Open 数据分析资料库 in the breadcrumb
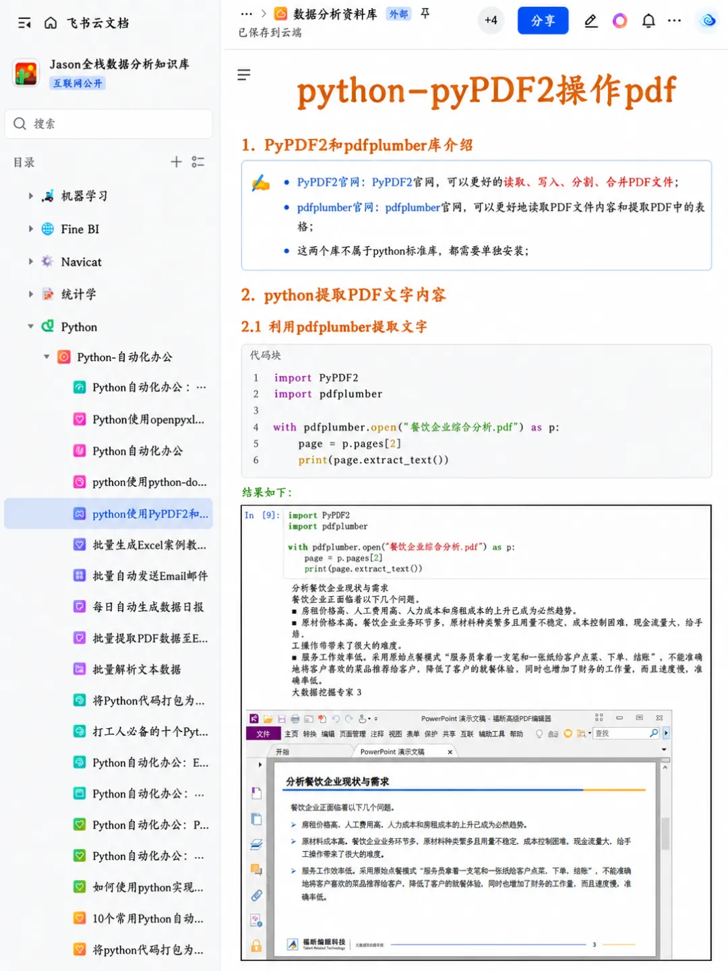This screenshot has height=971, width=728. pos(335,14)
